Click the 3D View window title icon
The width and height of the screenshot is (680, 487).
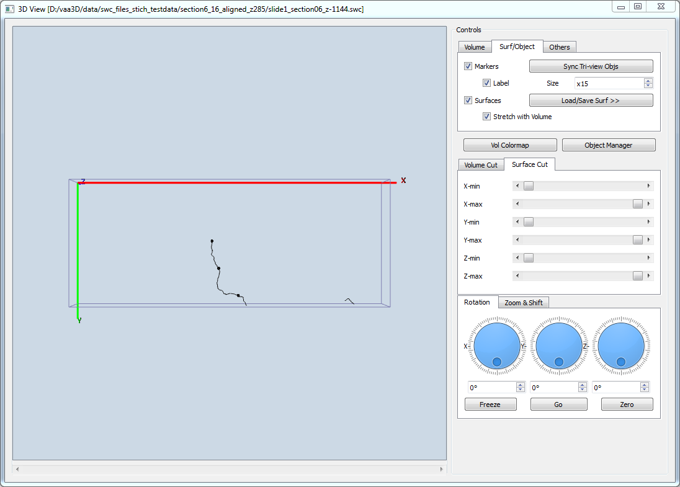click(x=9, y=9)
